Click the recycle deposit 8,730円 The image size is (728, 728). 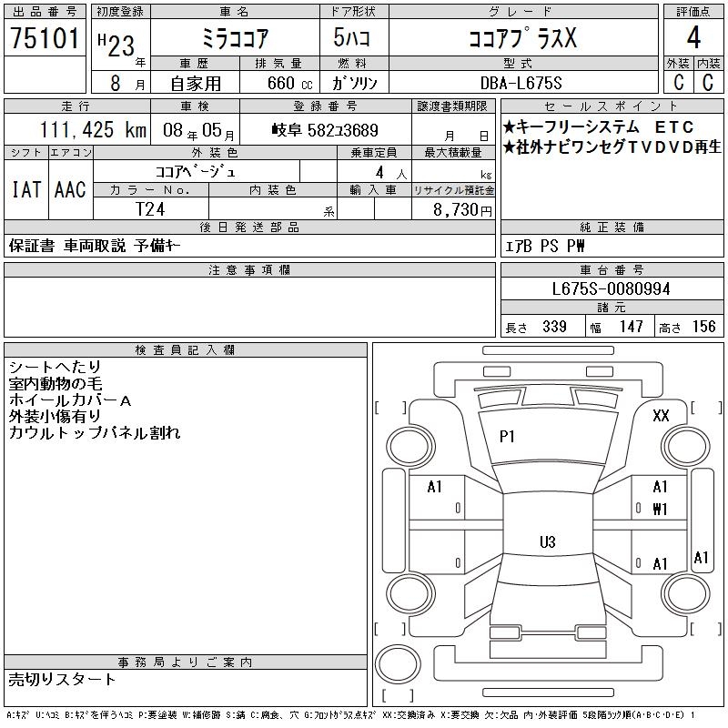pos(462,210)
